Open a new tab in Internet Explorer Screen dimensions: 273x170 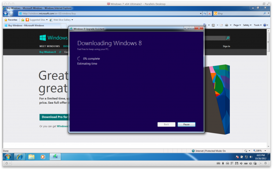[64, 26]
